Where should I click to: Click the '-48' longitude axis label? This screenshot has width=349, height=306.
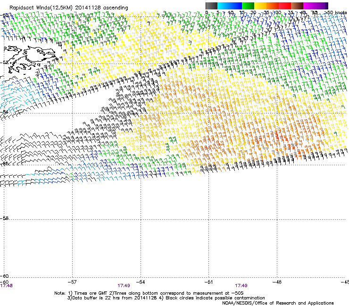[277, 282]
